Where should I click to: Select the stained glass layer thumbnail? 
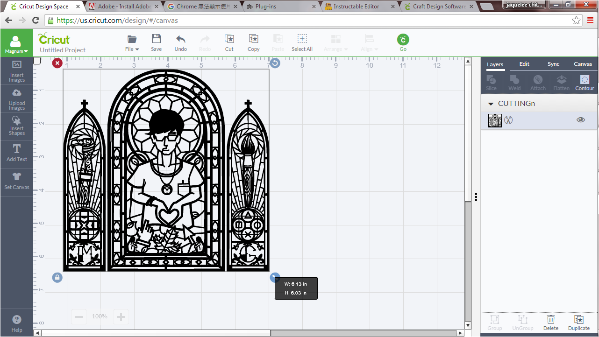point(495,120)
